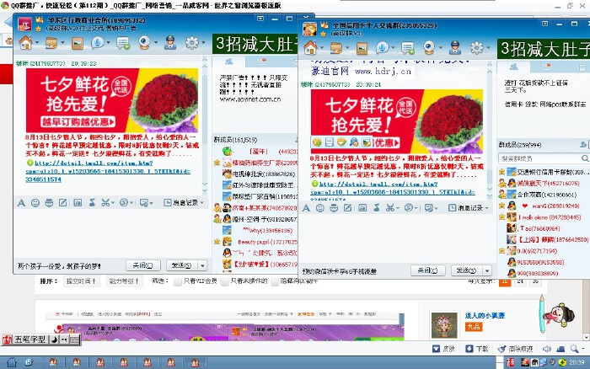The height and width of the screenshot is (369, 590).
Task: Expand zoom dropdown arrow in browser status bar
Action: (583, 349)
